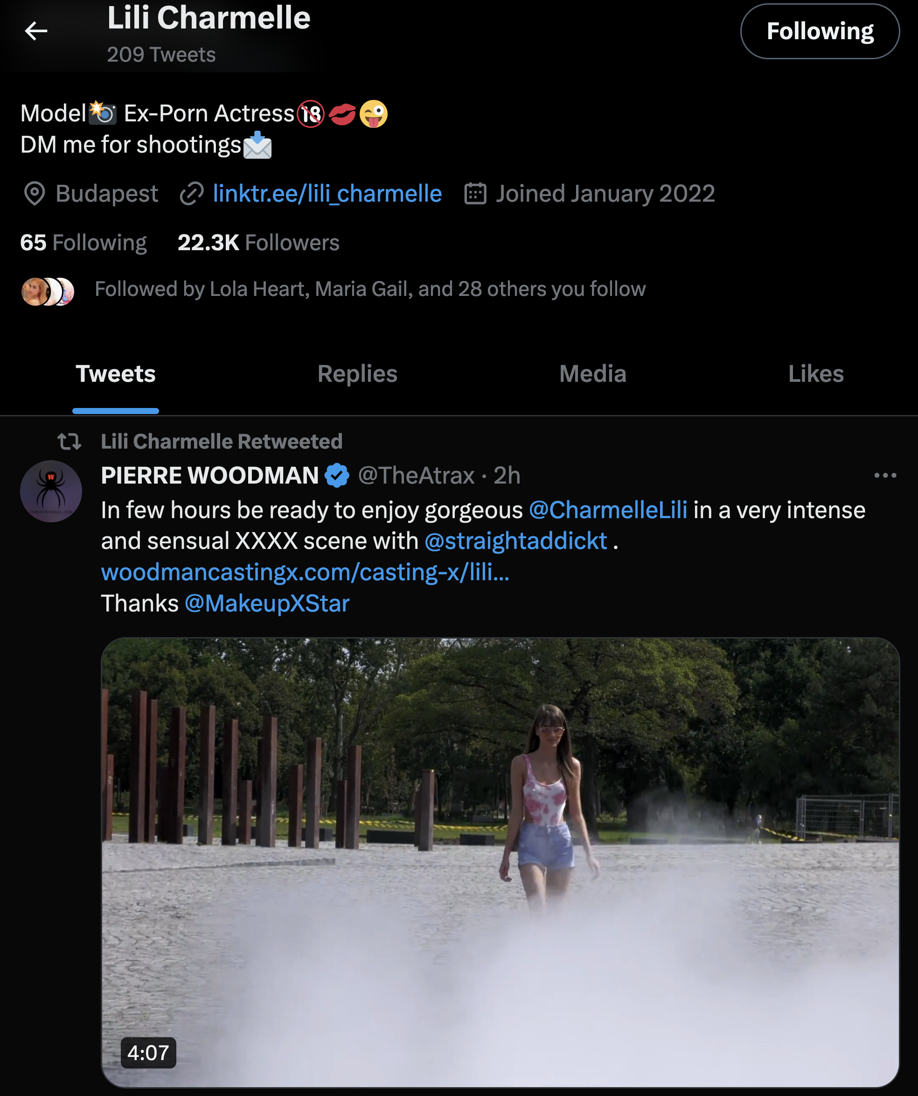
Task: Open the Media tab
Action: [x=592, y=374]
